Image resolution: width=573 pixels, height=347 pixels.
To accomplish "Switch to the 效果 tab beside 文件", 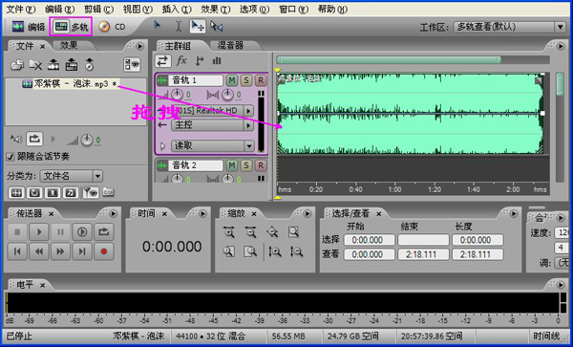I will 69,45.
